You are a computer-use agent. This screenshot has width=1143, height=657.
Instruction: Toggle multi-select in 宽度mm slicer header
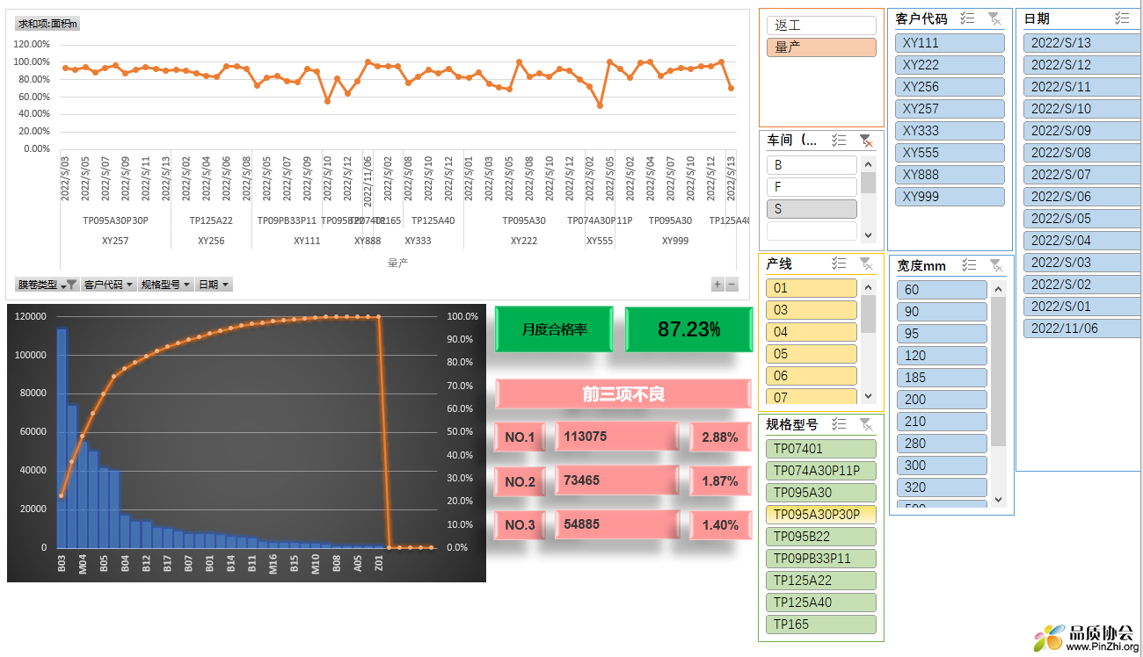pyautogui.click(x=969, y=265)
